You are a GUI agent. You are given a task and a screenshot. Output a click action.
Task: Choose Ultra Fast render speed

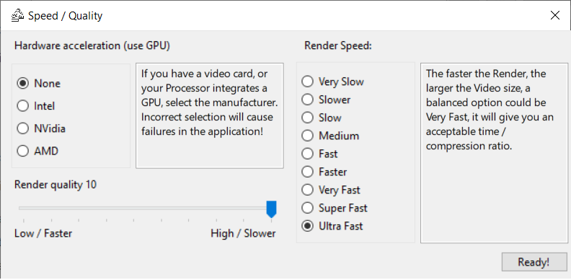[x=332, y=226]
